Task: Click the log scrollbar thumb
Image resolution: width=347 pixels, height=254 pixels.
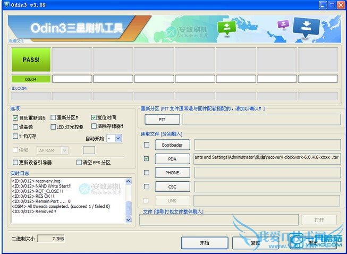Action: pos(129,209)
